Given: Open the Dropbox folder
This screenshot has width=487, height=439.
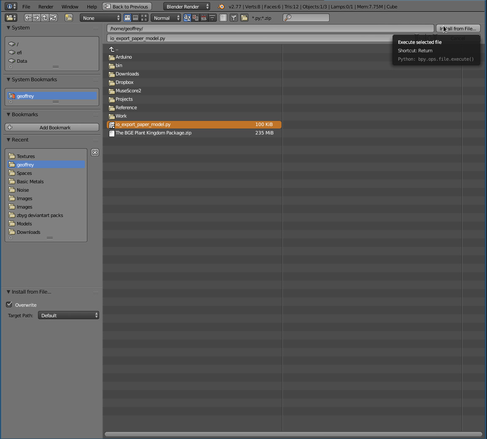Looking at the screenshot, I should (x=194, y=82).
